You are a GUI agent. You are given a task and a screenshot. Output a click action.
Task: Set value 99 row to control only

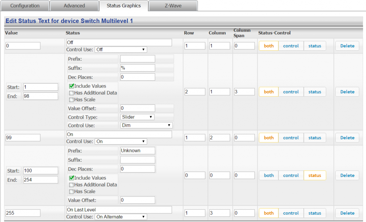pos(291,138)
